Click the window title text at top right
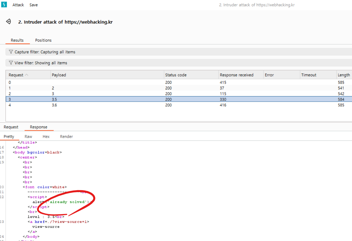The image size is (352, 241). click(257, 5)
